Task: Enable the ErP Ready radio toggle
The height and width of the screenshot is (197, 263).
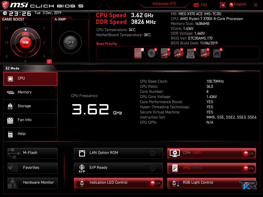Action: point(153,168)
